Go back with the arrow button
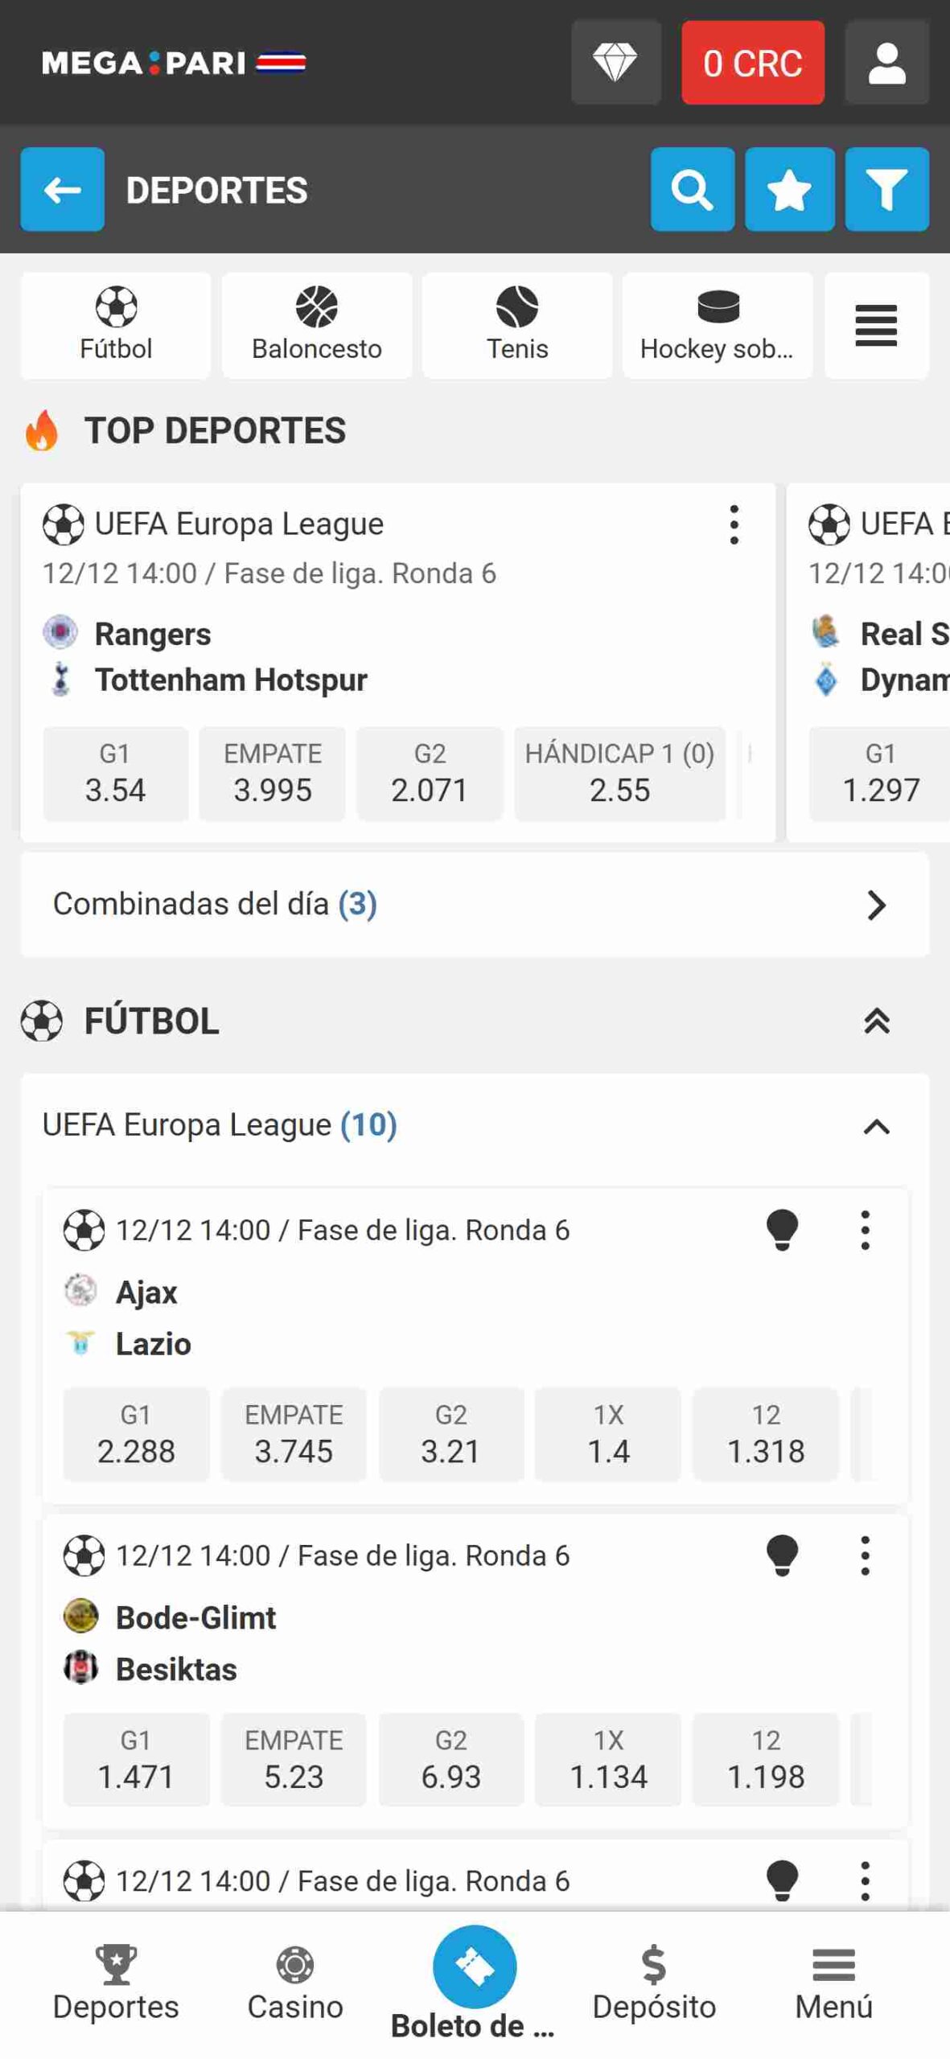 pyautogui.click(x=63, y=190)
